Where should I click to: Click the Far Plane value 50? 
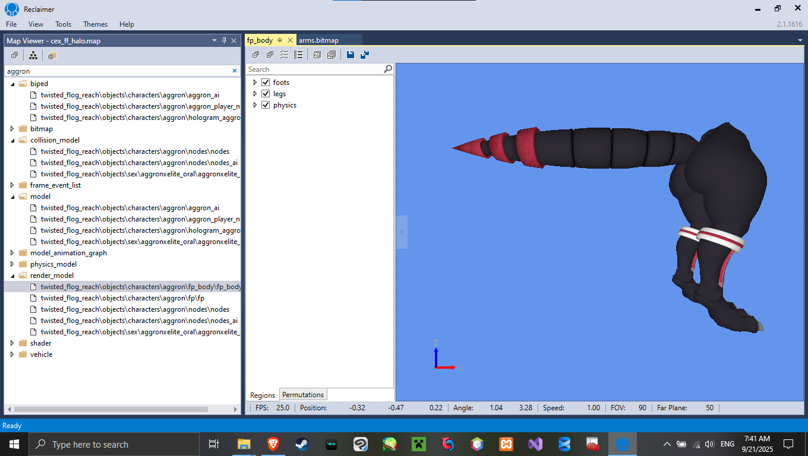[709, 408]
